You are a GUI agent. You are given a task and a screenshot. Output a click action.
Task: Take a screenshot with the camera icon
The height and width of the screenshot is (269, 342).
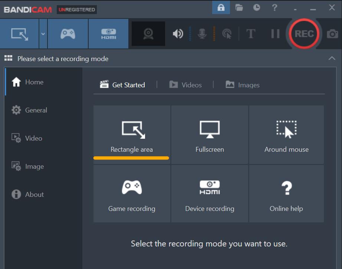click(332, 34)
